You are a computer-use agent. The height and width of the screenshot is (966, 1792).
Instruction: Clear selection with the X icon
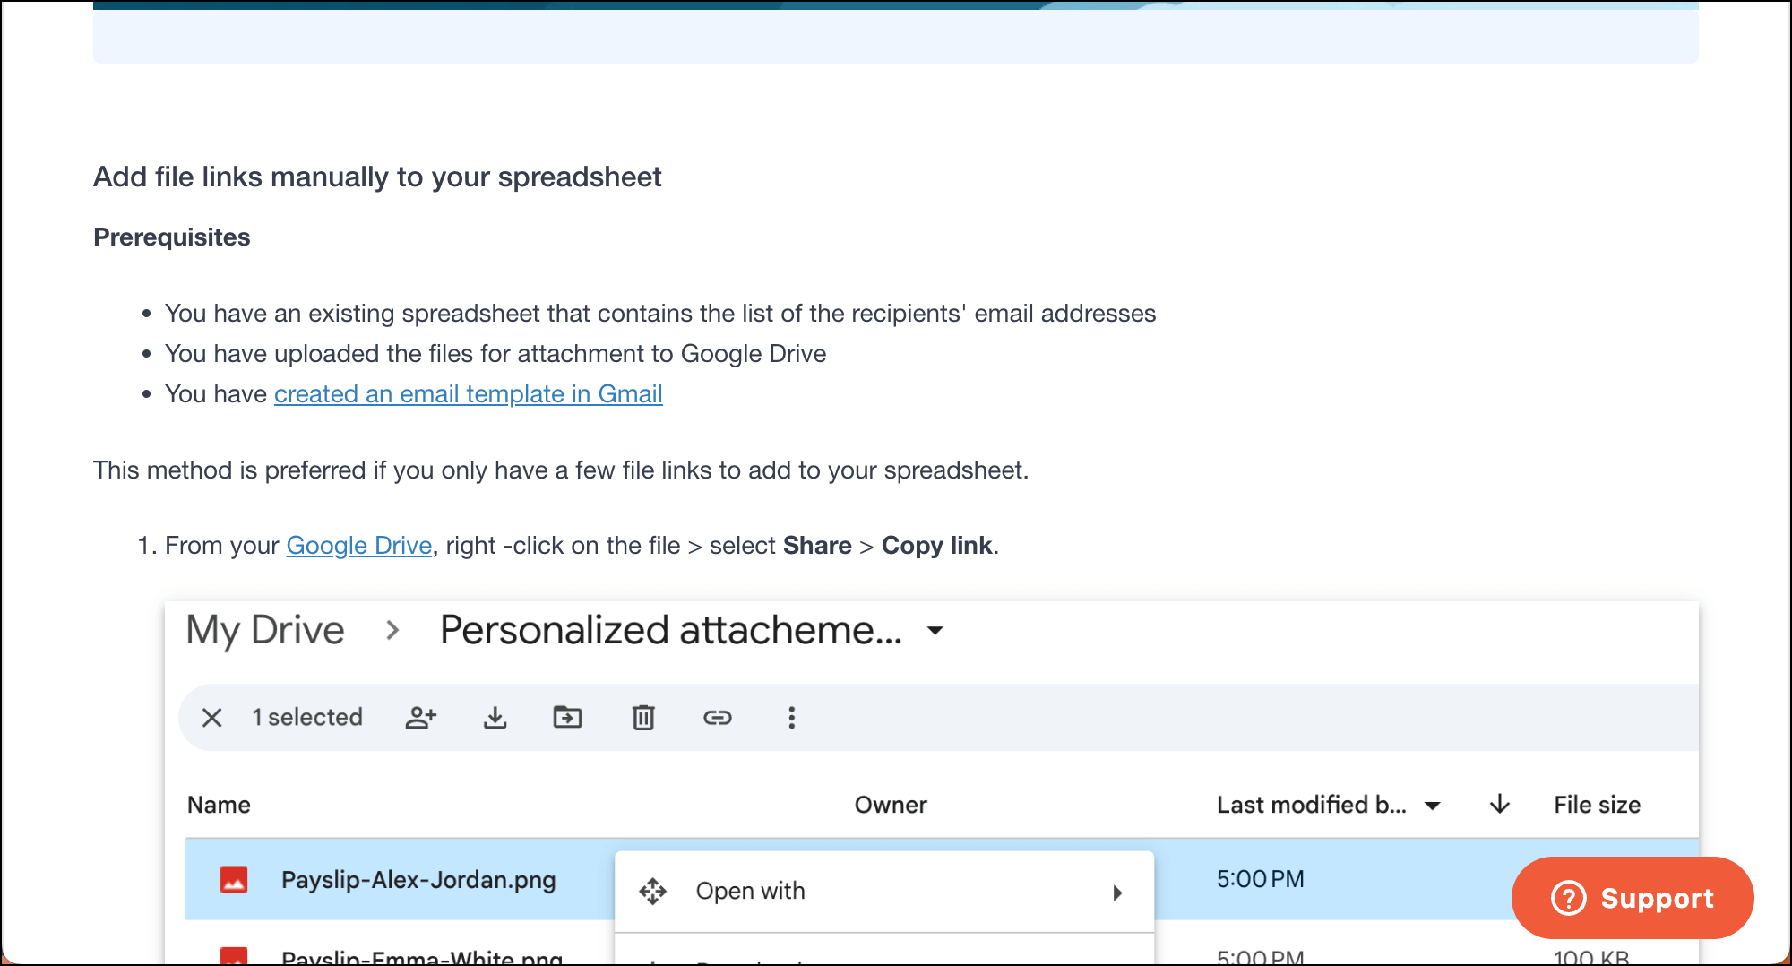click(212, 718)
